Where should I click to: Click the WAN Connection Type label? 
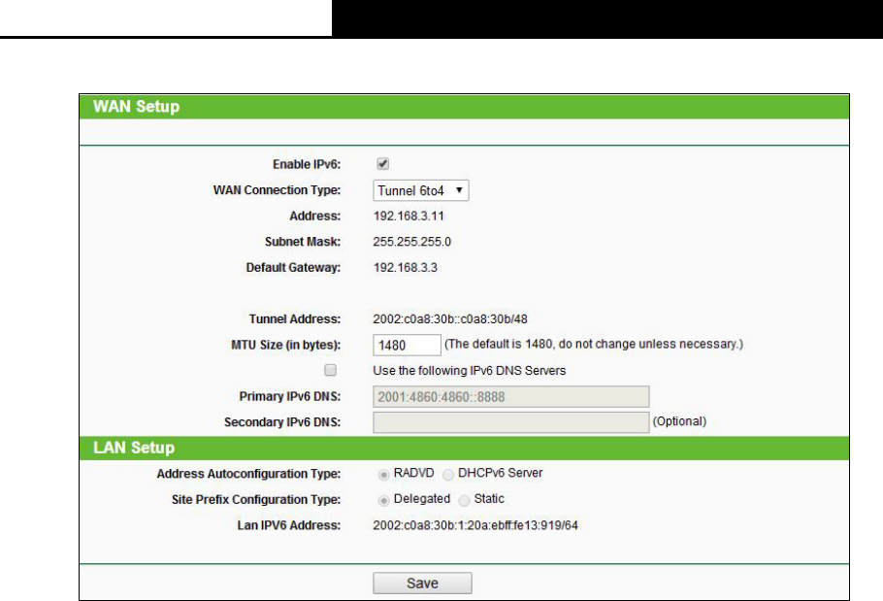(278, 190)
